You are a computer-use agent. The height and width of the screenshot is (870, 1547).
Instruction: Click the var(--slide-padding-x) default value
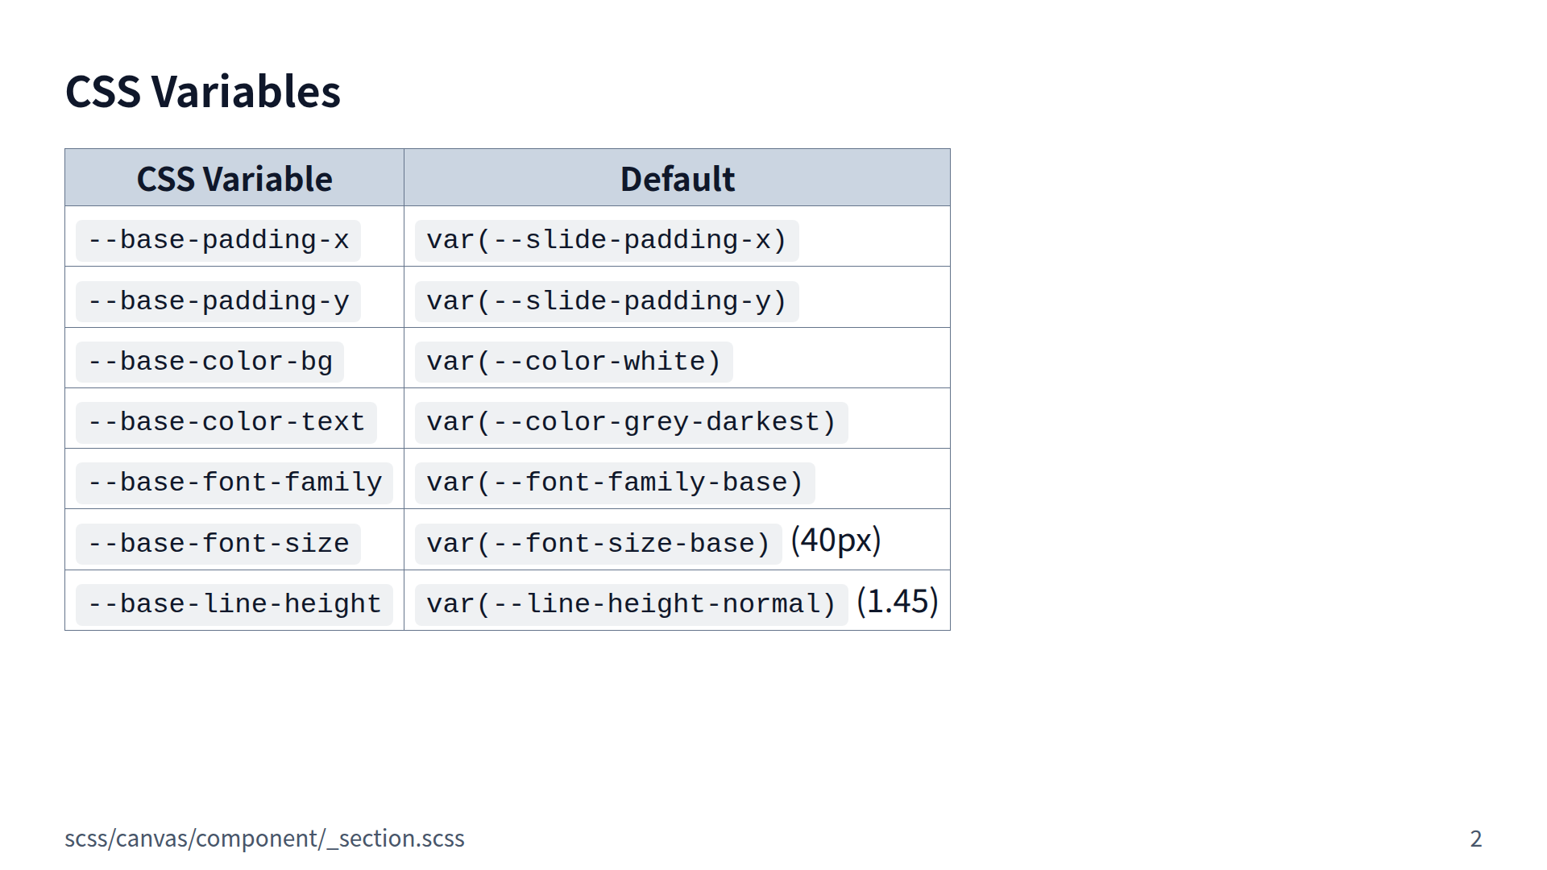tap(606, 240)
